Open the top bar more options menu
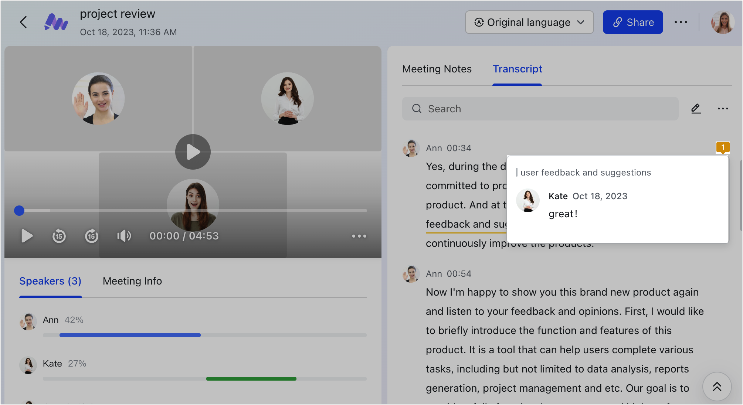 tap(681, 22)
